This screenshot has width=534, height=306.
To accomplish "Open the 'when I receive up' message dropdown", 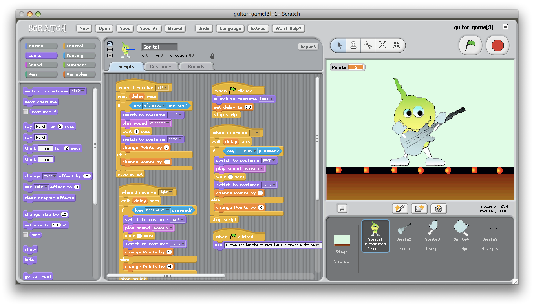I will point(254,133).
